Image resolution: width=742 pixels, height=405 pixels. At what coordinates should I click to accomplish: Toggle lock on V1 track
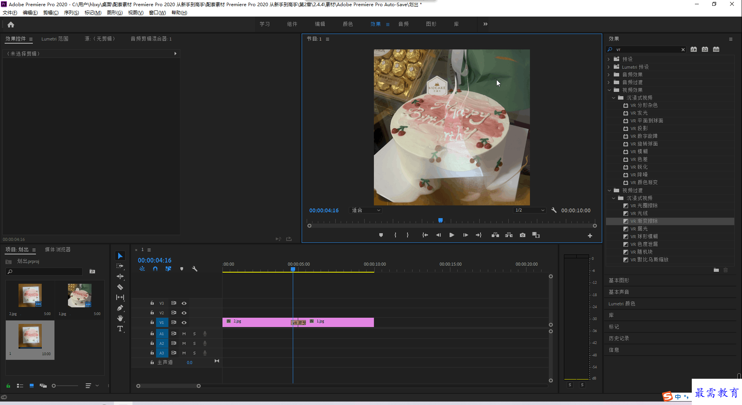point(152,322)
